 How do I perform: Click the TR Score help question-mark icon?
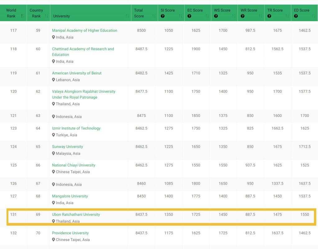click(269, 16)
